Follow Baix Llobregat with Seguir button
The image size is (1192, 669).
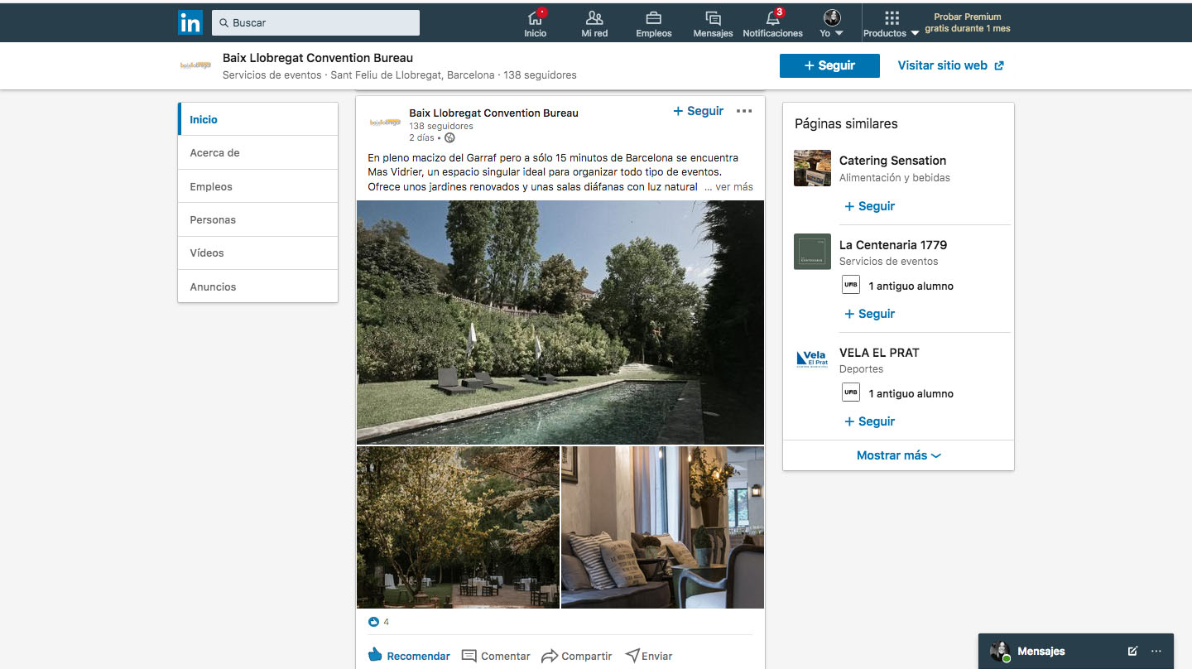829,65
